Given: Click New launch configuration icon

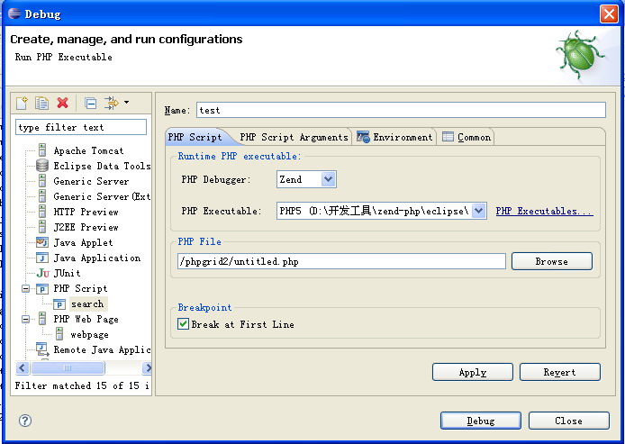Looking at the screenshot, I should point(22,103).
